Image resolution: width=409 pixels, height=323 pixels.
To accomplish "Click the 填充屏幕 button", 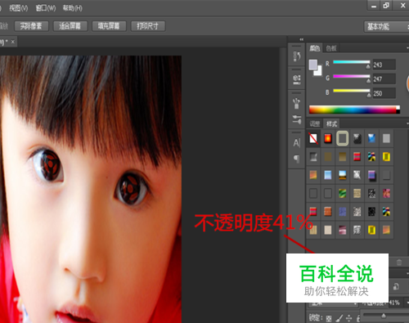I will (109, 26).
